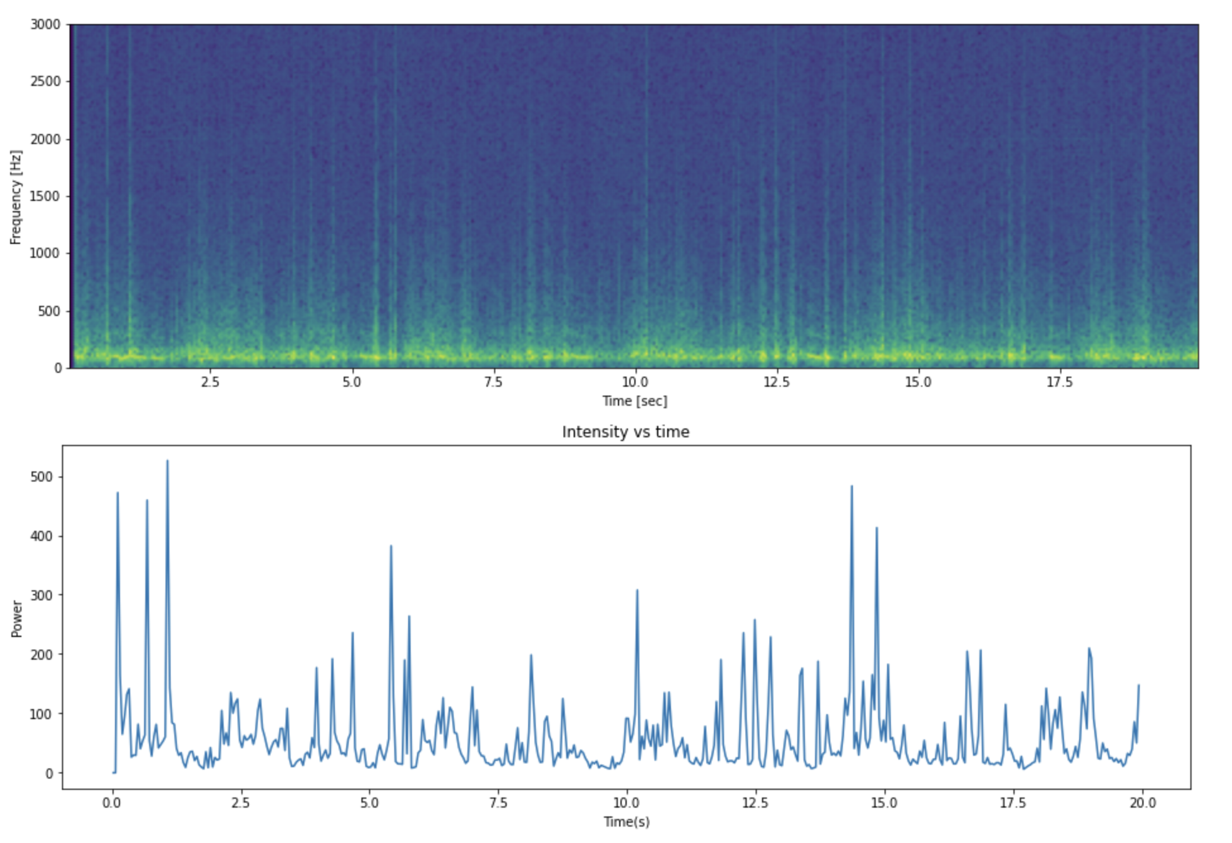The height and width of the screenshot is (843, 1232).
Task: Click the 0.0 tick on intensity plot
Action: coord(112,803)
